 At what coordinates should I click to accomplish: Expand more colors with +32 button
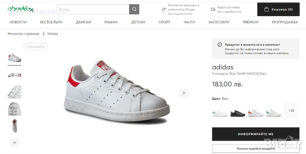click(x=291, y=110)
